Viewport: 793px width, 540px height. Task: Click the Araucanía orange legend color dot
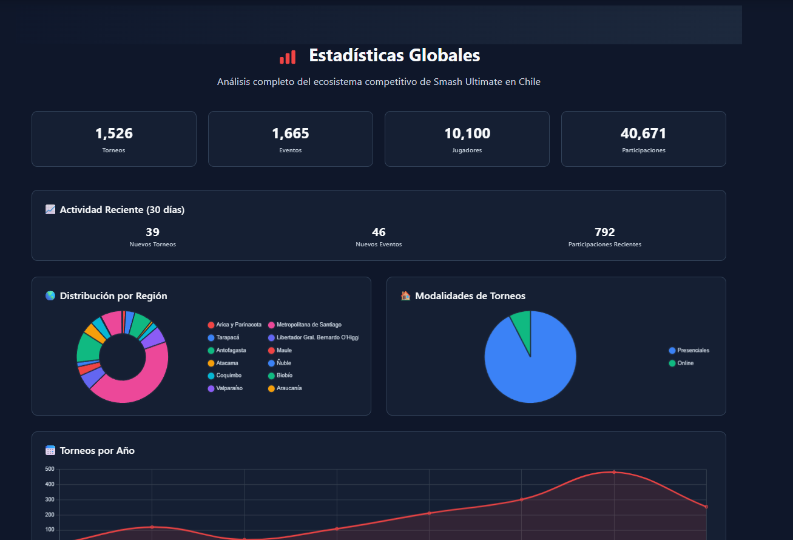click(271, 388)
